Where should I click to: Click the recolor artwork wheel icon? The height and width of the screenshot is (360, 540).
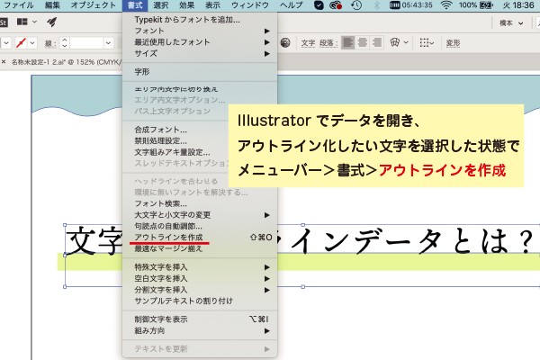pos(285,42)
